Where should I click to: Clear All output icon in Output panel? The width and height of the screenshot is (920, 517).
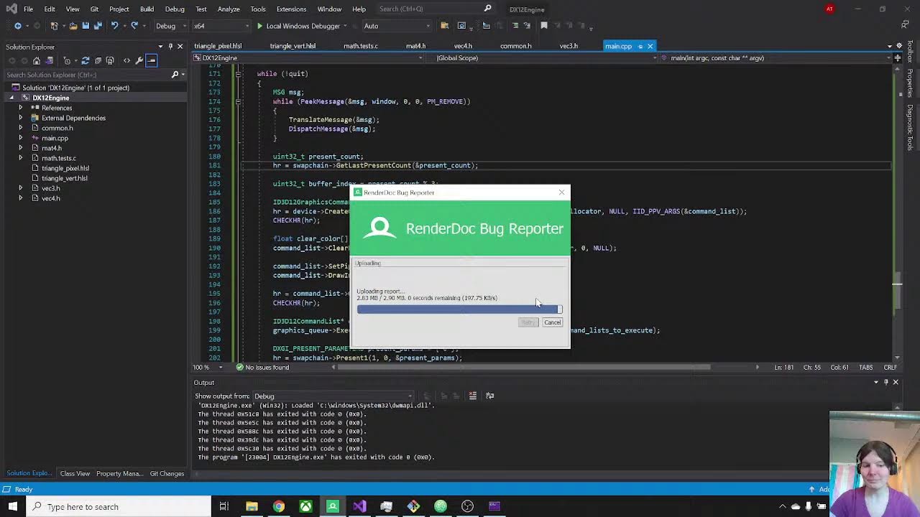(x=472, y=396)
